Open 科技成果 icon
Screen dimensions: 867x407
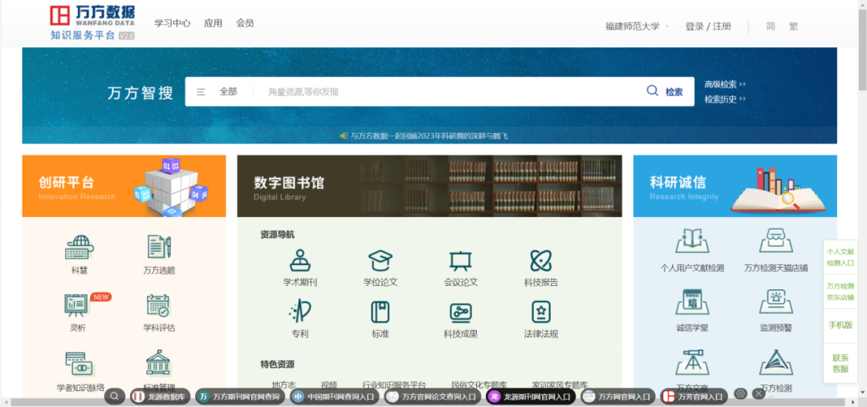click(461, 312)
